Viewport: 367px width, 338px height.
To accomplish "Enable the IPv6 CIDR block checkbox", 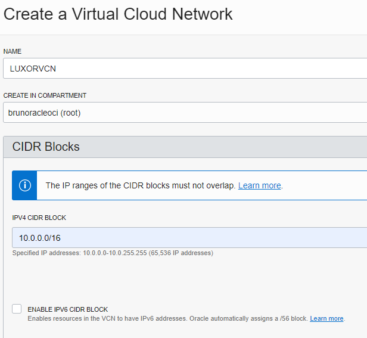I will pyautogui.click(x=17, y=309).
